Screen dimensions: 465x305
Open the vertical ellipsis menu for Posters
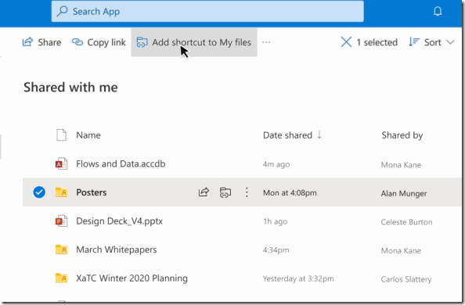point(247,192)
